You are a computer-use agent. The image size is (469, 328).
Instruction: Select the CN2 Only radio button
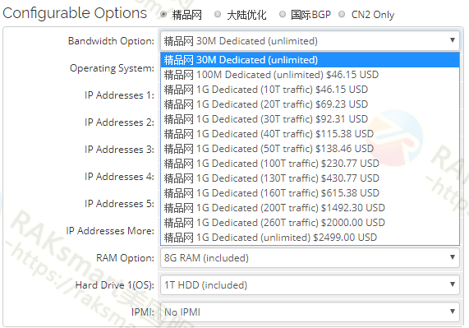click(342, 14)
